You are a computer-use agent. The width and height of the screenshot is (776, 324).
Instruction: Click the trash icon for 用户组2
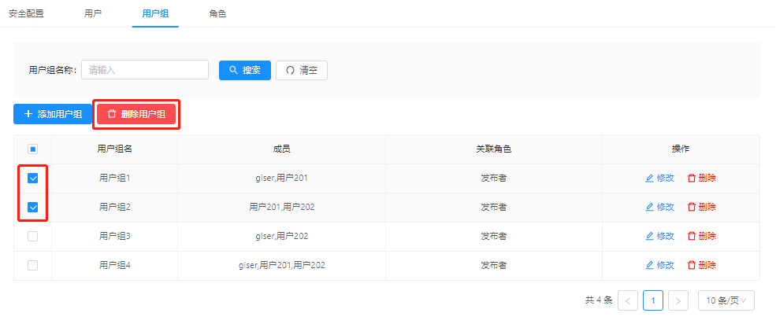click(x=692, y=208)
